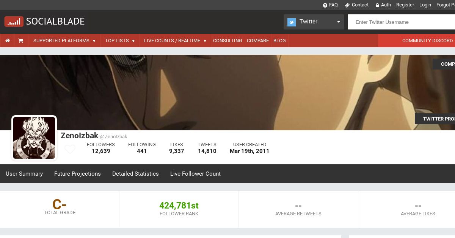Click the Contact tag icon
The image size is (455, 238).
coord(347,5)
